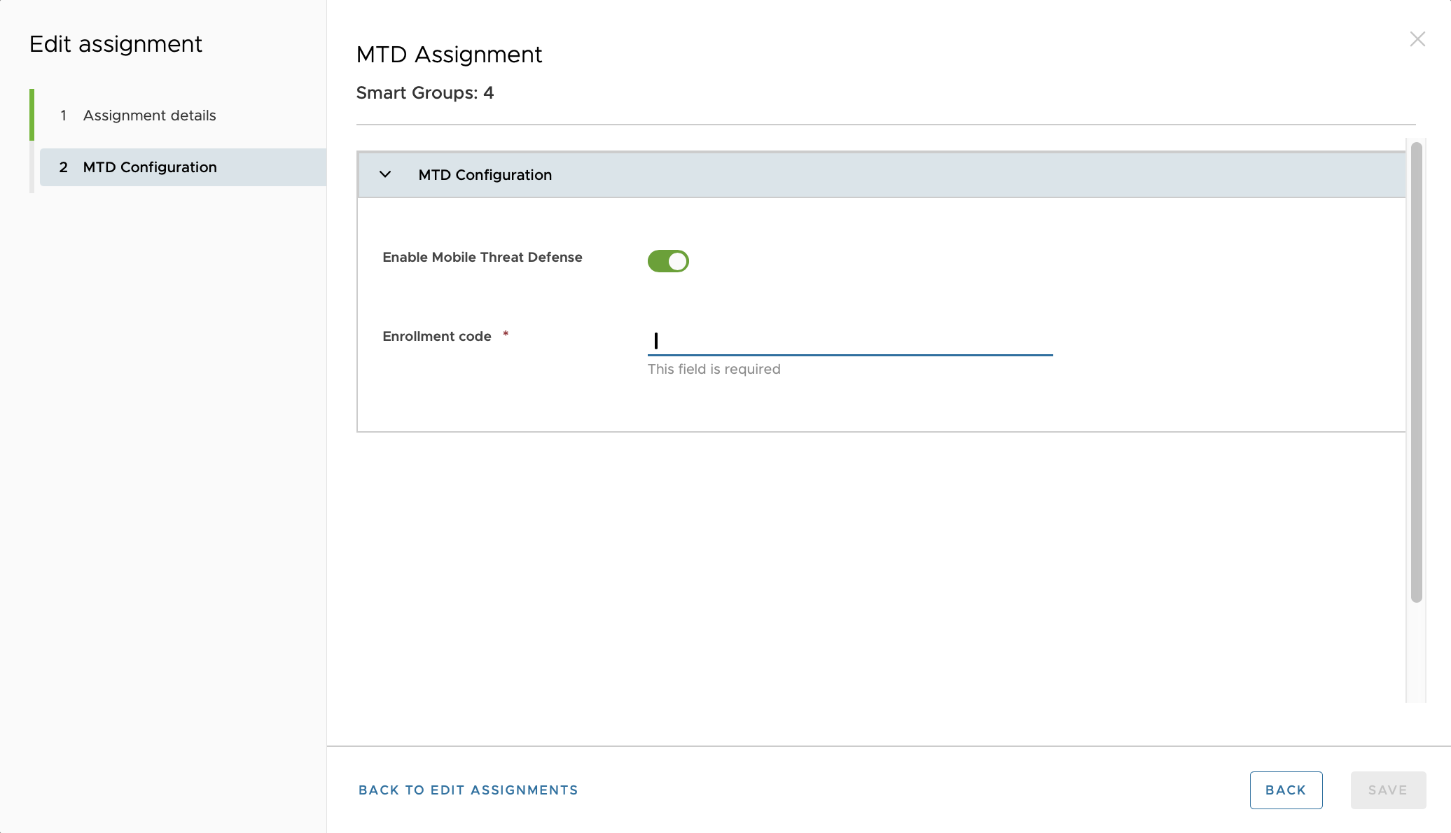Open BACK TO EDIT ASSIGNMENTS link
The height and width of the screenshot is (833, 1451).
[x=468, y=790]
